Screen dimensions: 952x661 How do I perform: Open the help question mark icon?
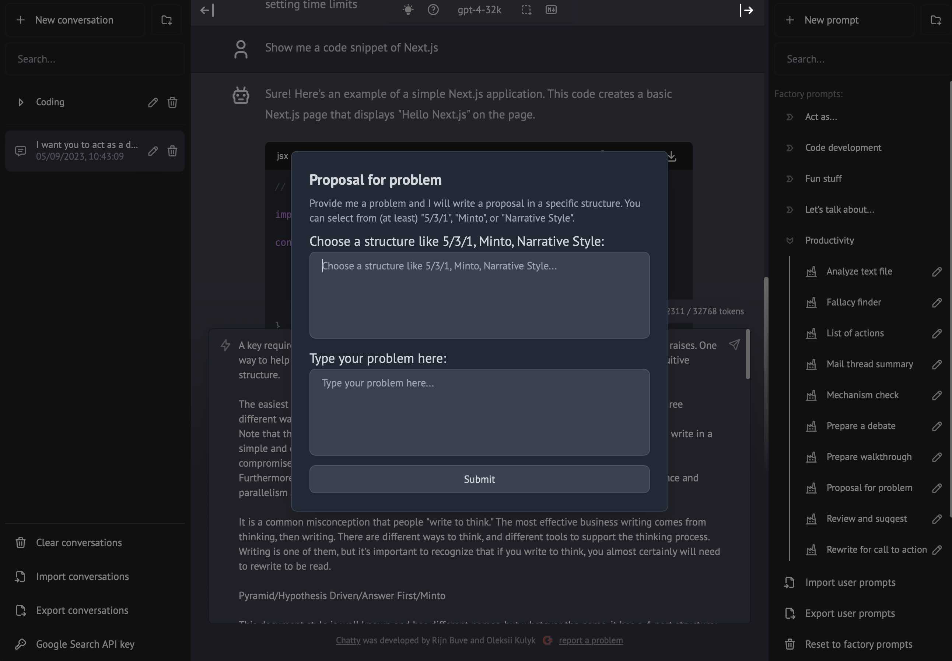pyautogui.click(x=433, y=10)
